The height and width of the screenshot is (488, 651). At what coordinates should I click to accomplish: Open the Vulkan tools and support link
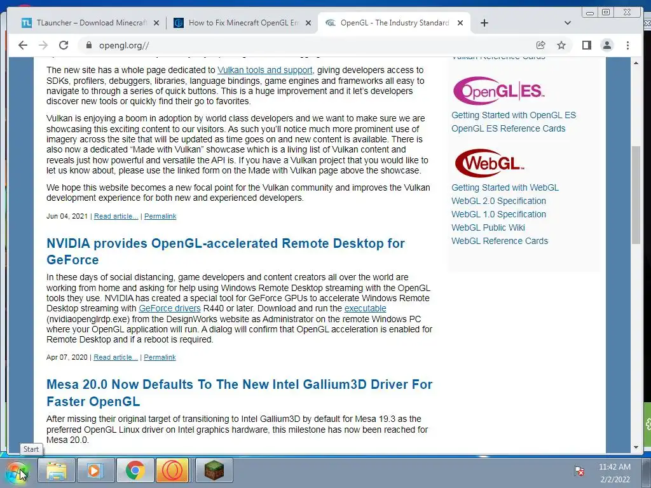point(265,70)
